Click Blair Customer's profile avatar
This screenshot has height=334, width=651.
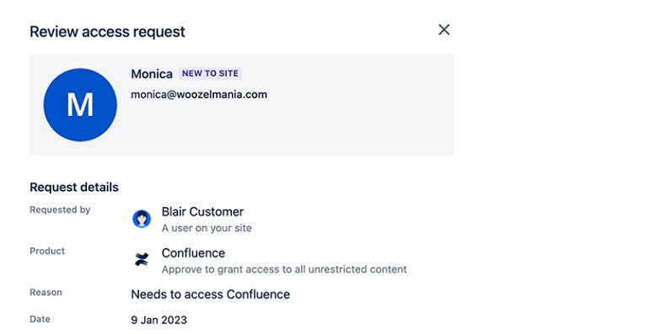coord(142,219)
